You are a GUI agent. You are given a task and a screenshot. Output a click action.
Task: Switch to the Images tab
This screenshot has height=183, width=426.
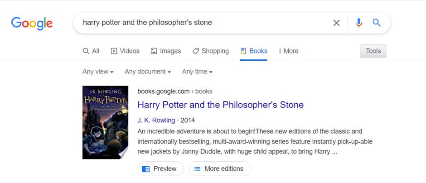166,51
